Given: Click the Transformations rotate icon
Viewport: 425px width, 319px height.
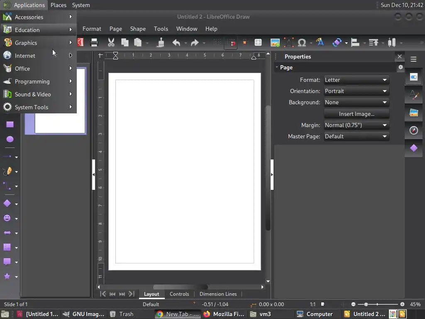Looking at the screenshot, I should point(337,43).
